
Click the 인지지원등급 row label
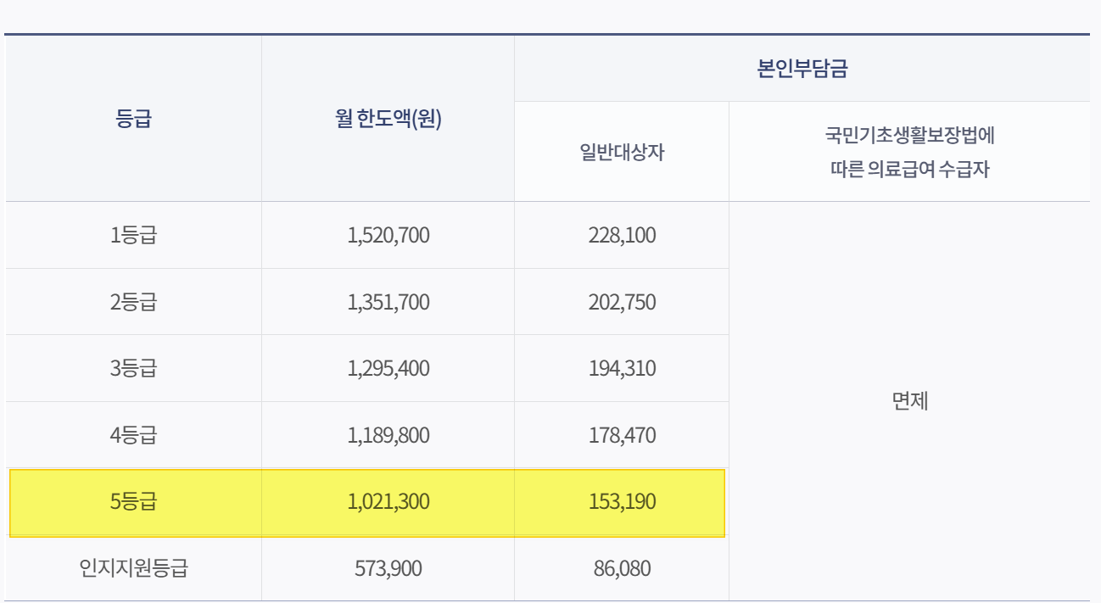tap(132, 568)
